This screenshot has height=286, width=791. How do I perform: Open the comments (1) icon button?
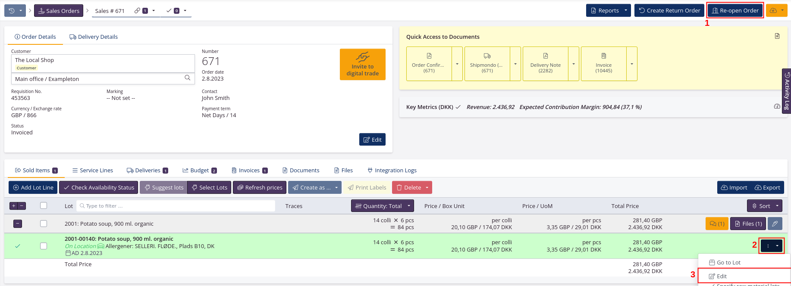(717, 224)
